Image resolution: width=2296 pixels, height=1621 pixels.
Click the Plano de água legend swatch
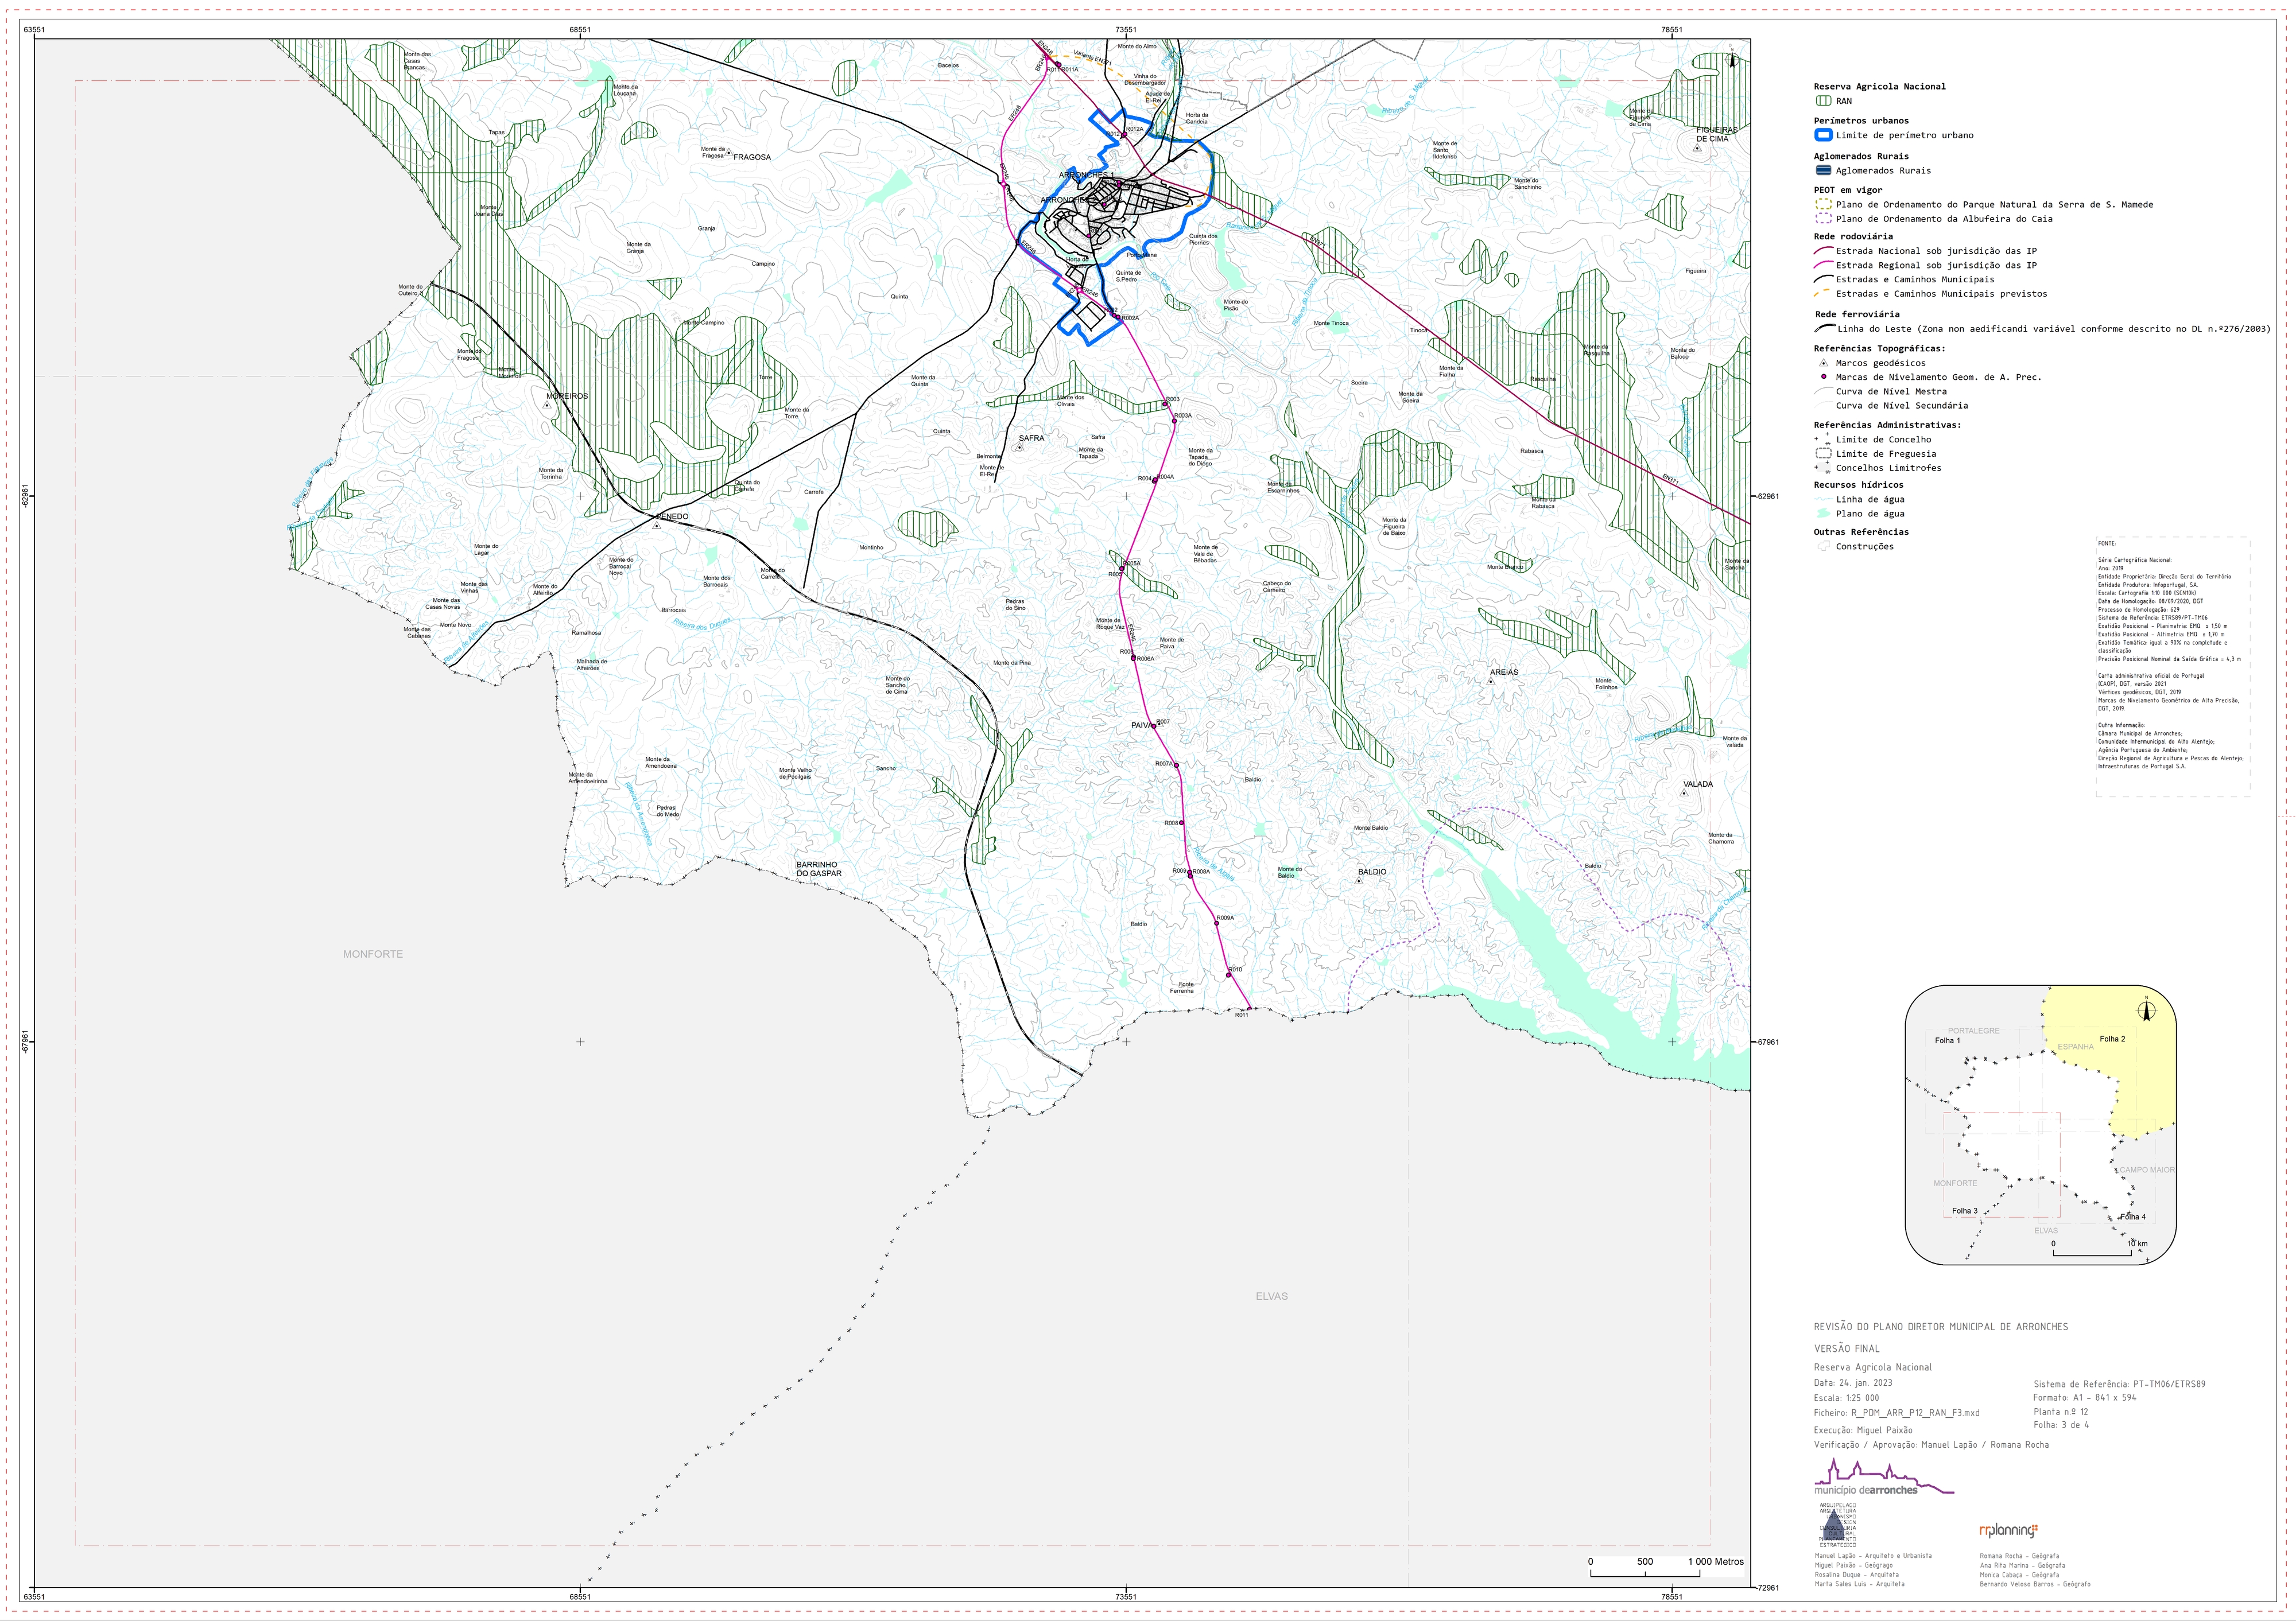(x=1823, y=514)
